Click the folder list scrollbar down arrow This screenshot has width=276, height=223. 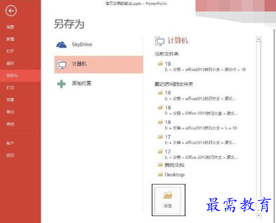pyautogui.click(x=258, y=216)
